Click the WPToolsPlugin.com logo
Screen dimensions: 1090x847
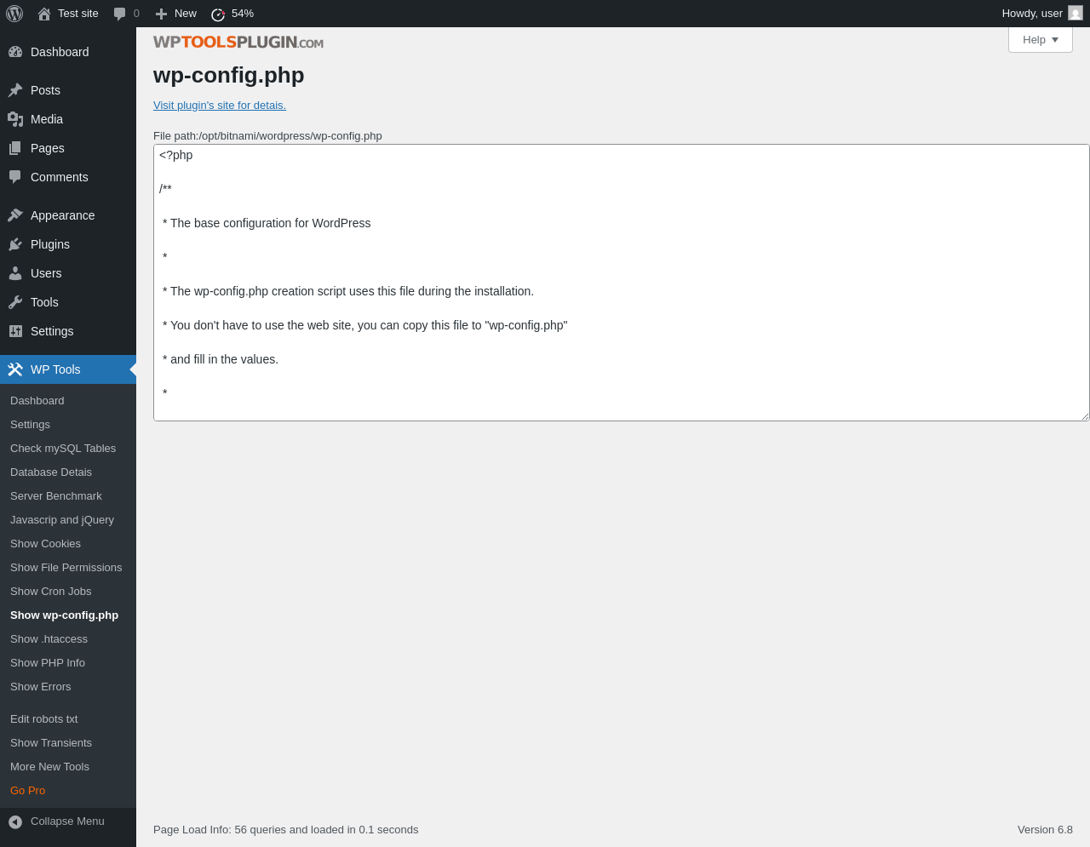238,43
